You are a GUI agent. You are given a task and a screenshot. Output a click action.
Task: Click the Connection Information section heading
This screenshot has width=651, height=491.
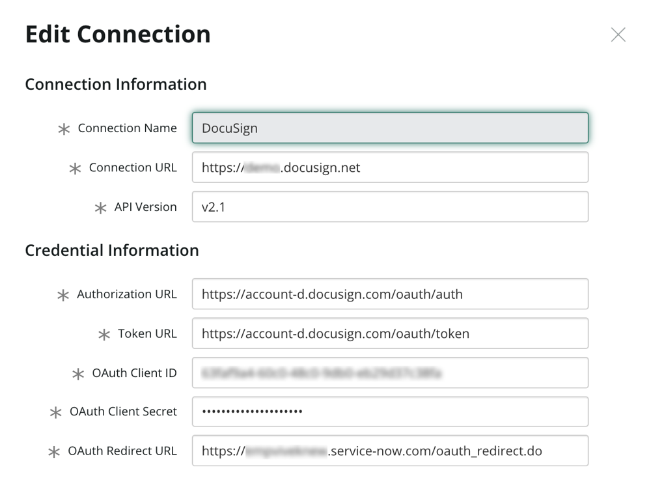point(116,84)
